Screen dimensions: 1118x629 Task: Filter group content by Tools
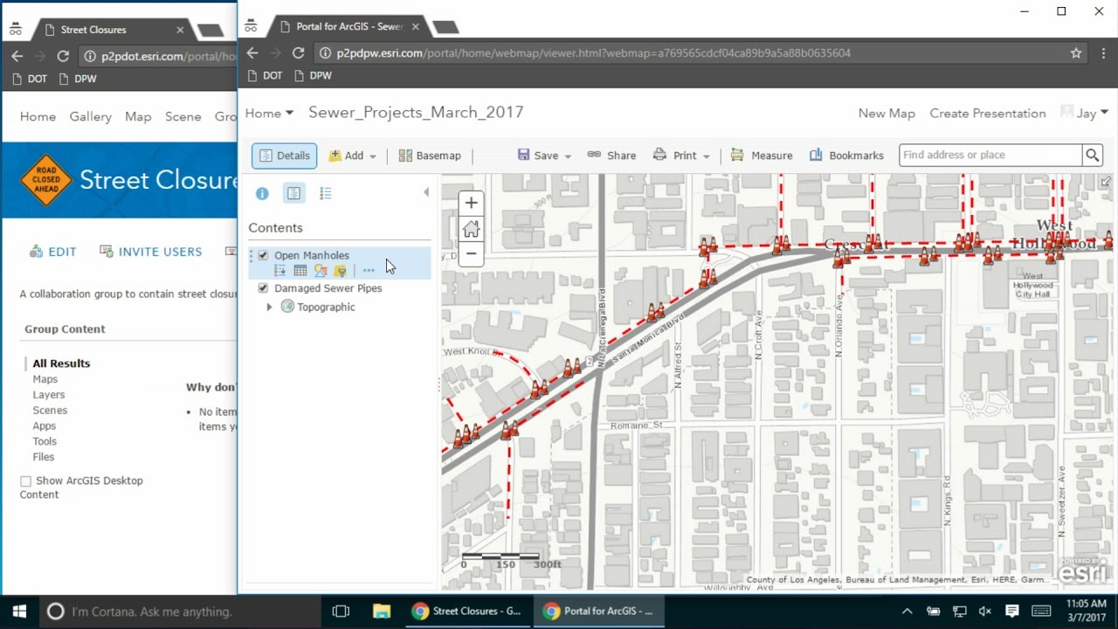(45, 441)
